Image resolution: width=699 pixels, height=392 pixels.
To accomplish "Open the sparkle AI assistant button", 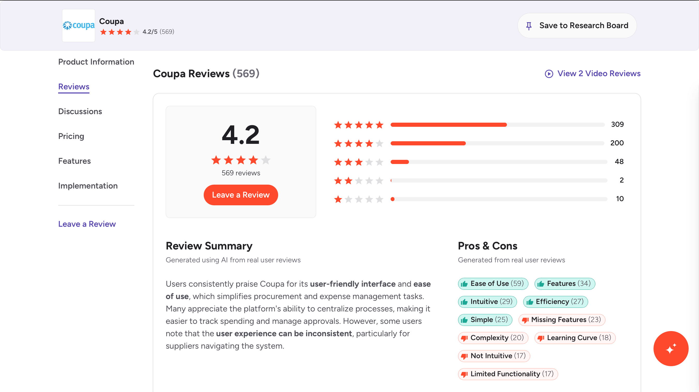I will click(x=671, y=348).
